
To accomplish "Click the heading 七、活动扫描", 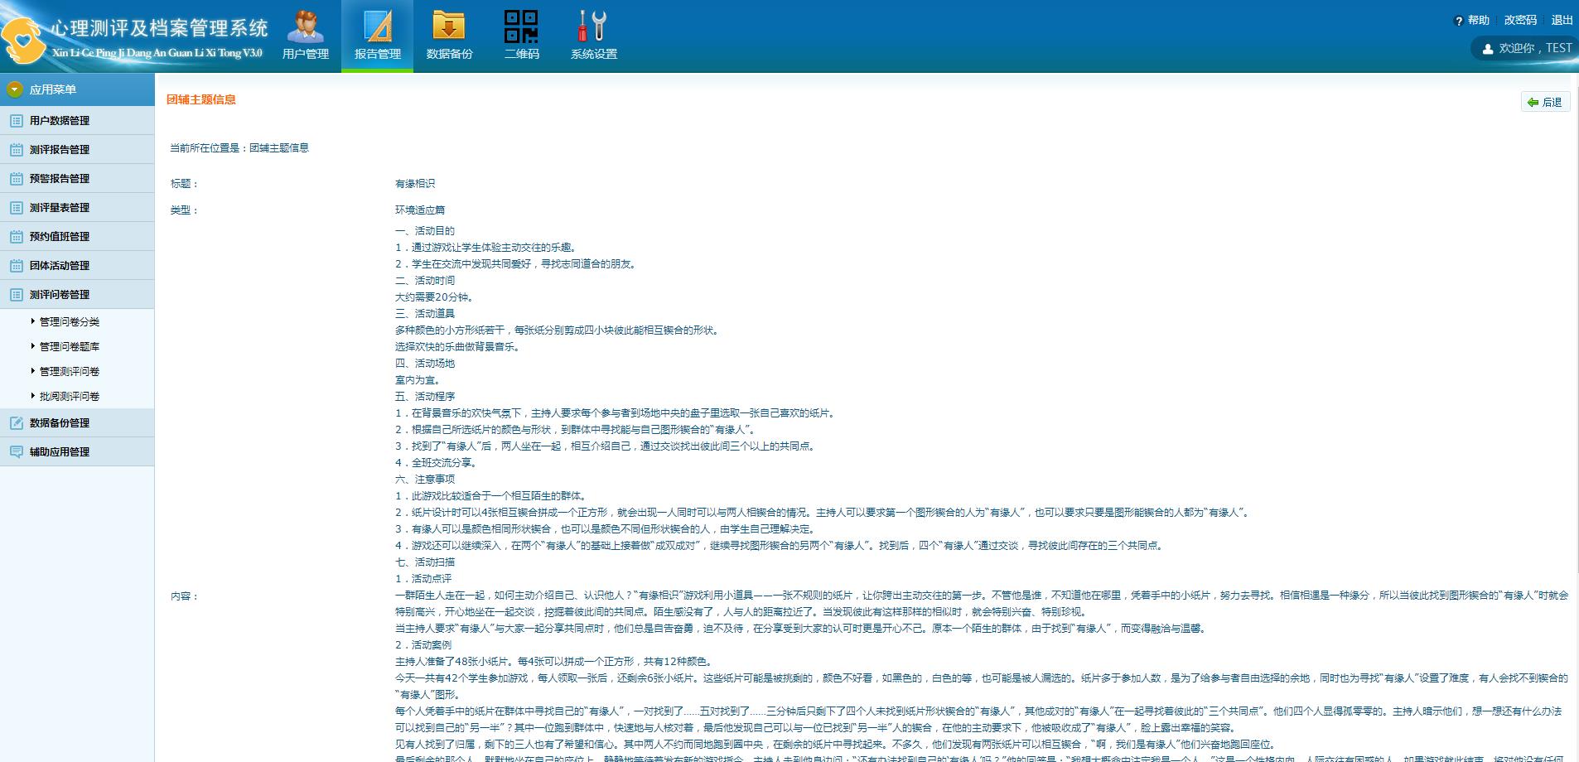I will tap(425, 562).
